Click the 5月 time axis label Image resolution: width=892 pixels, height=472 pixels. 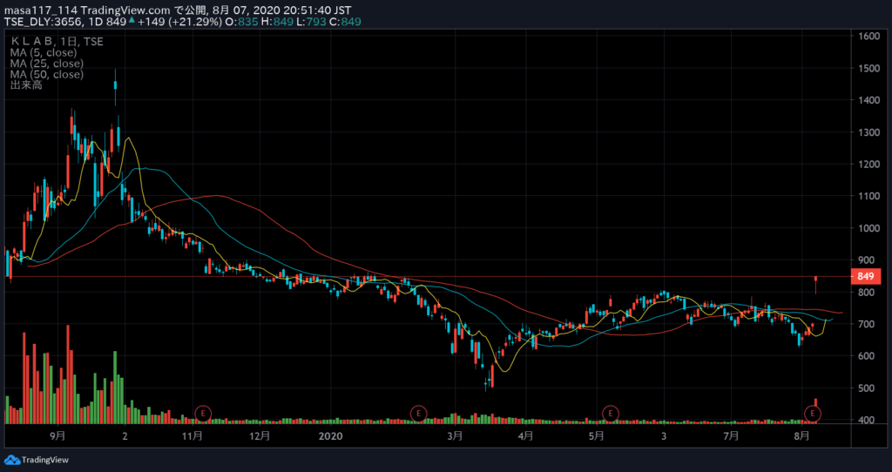[x=596, y=436]
